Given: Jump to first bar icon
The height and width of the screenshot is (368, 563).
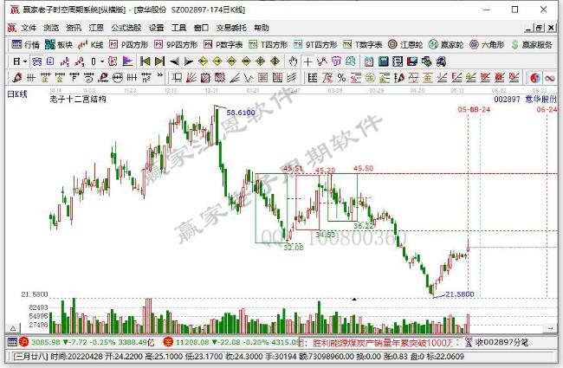Looking at the screenshot, I should click(x=145, y=61).
